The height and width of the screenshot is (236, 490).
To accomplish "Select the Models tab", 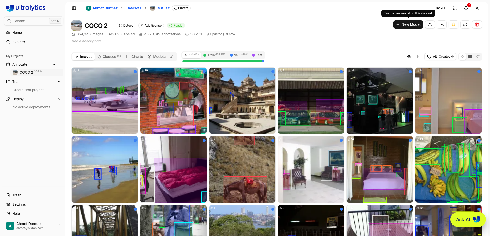I will click(157, 57).
